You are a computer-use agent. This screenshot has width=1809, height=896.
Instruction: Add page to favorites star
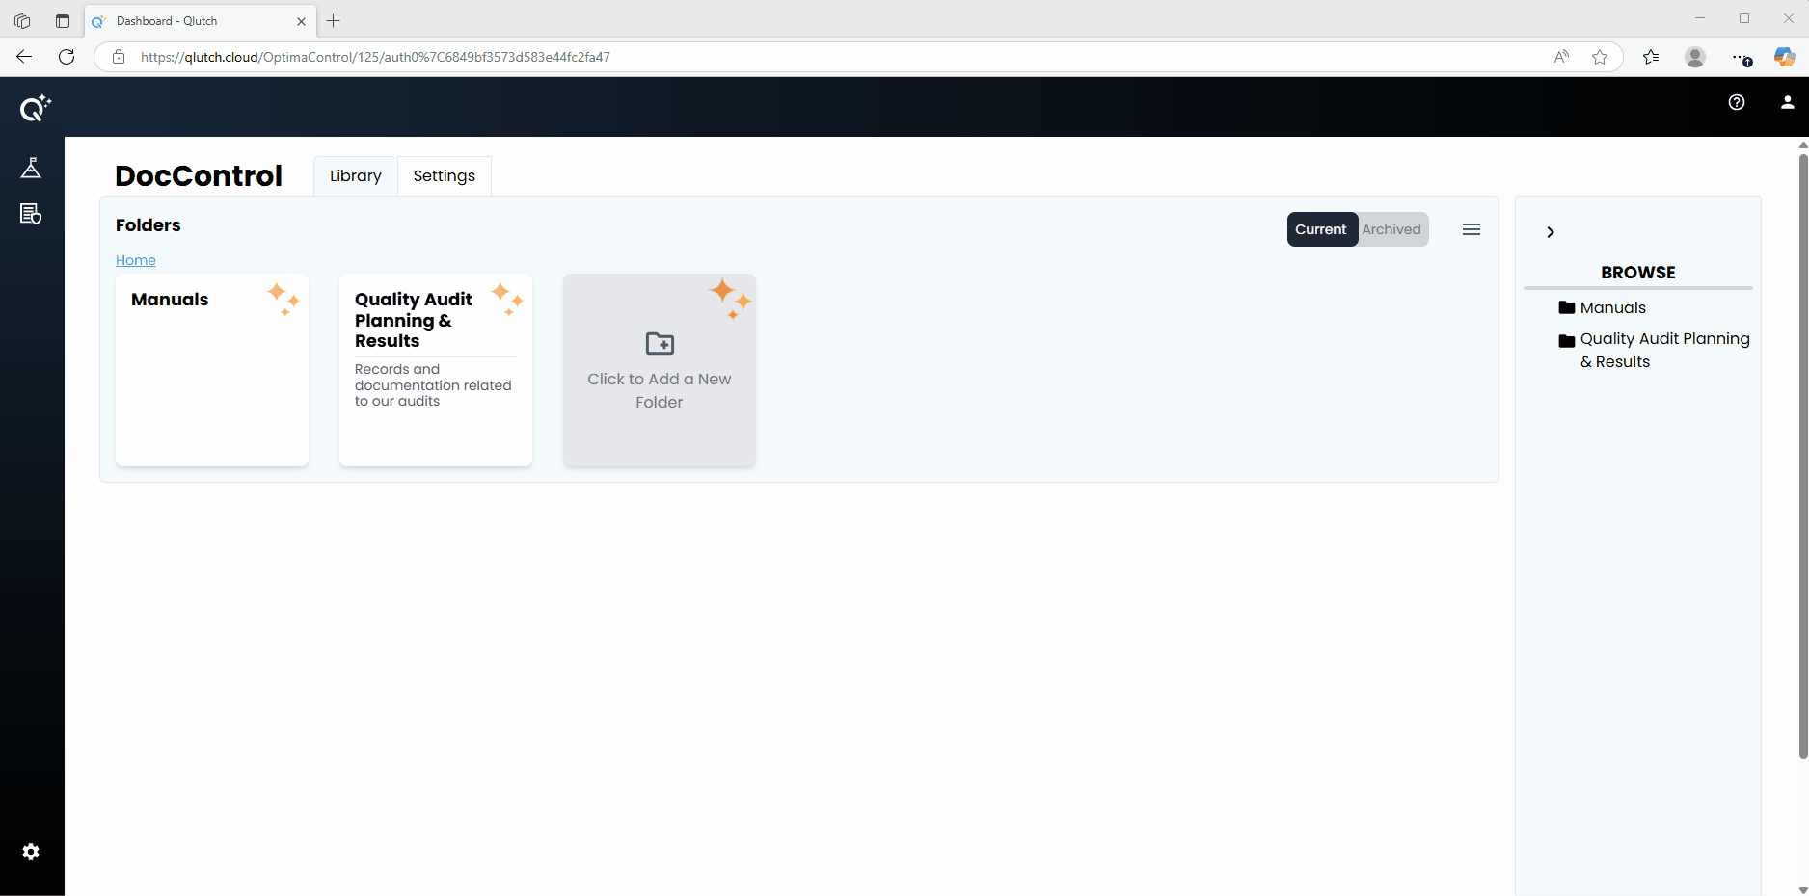coord(1600,57)
